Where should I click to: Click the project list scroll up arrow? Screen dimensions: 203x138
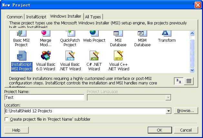coord(192,33)
